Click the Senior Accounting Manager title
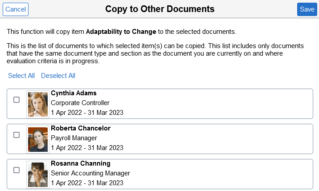The image size is (319, 191). click(x=90, y=173)
